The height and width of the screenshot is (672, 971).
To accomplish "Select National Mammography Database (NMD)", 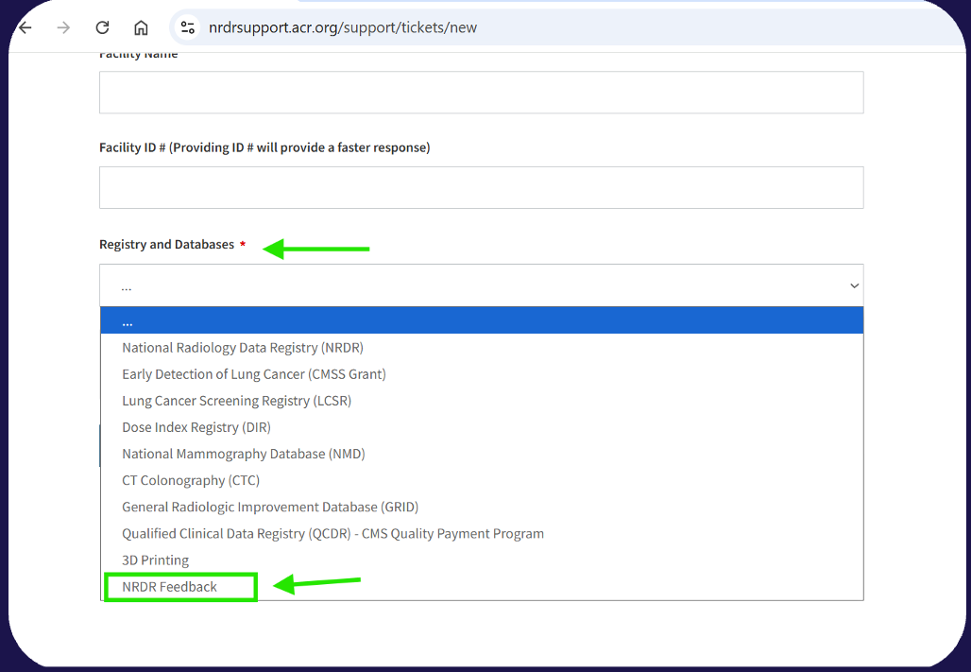I will (x=482, y=454).
